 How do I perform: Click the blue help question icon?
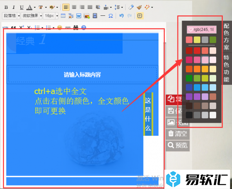[x=84, y=28]
